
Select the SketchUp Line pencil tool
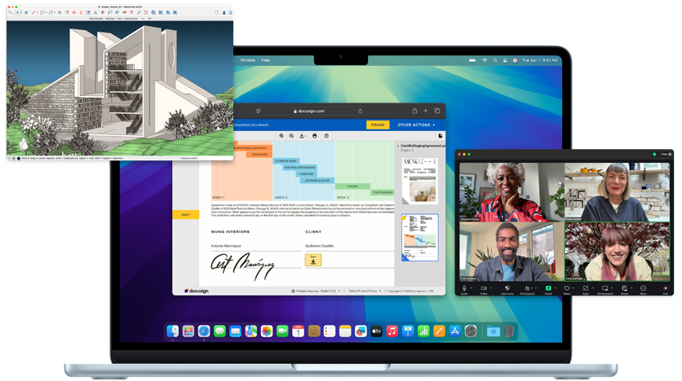click(x=33, y=12)
